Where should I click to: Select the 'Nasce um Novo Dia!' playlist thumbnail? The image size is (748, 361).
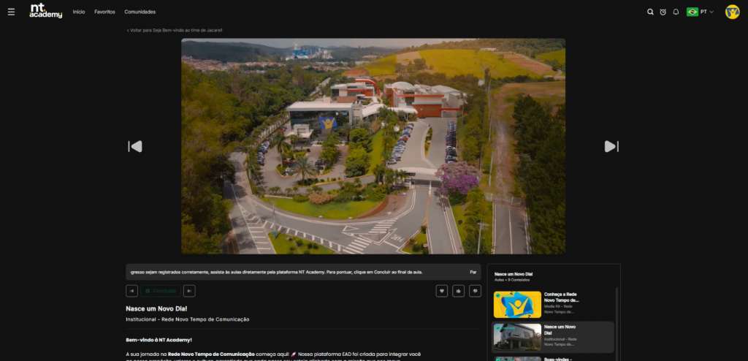[517, 337]
